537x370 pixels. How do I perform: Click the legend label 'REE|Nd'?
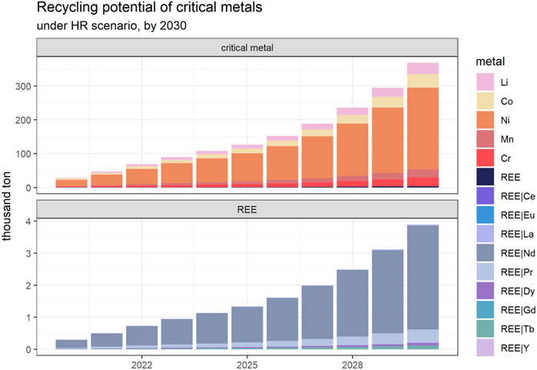(x=518, y=253)
